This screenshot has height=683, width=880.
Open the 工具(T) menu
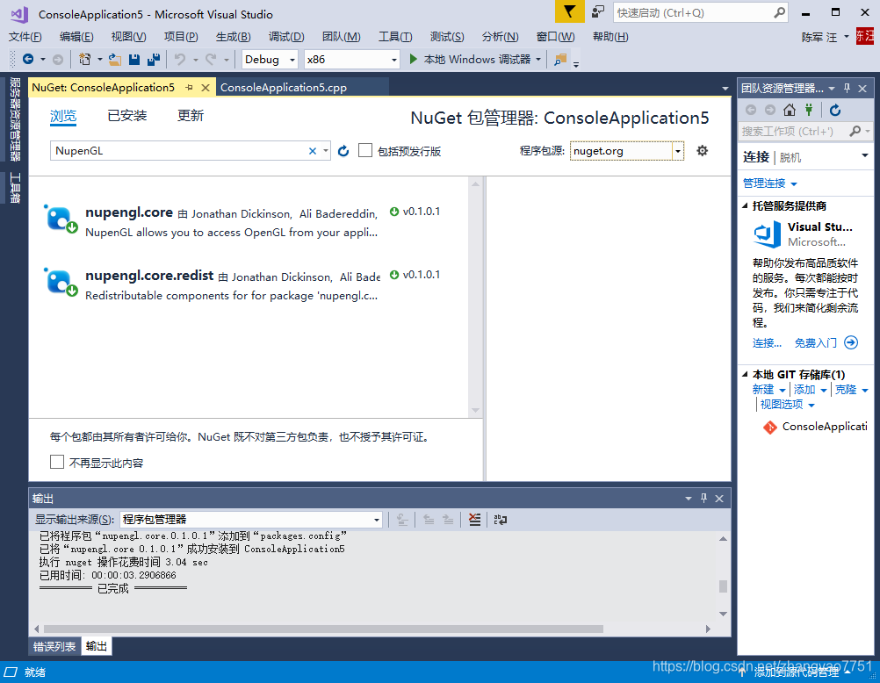[395, 37]
